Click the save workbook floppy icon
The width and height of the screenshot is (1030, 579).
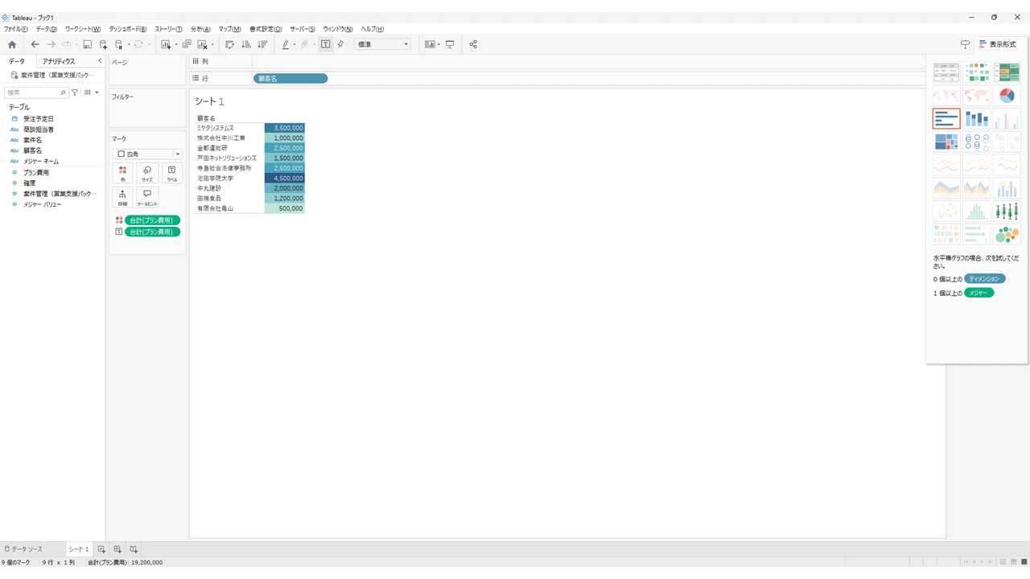click(88, 44)
